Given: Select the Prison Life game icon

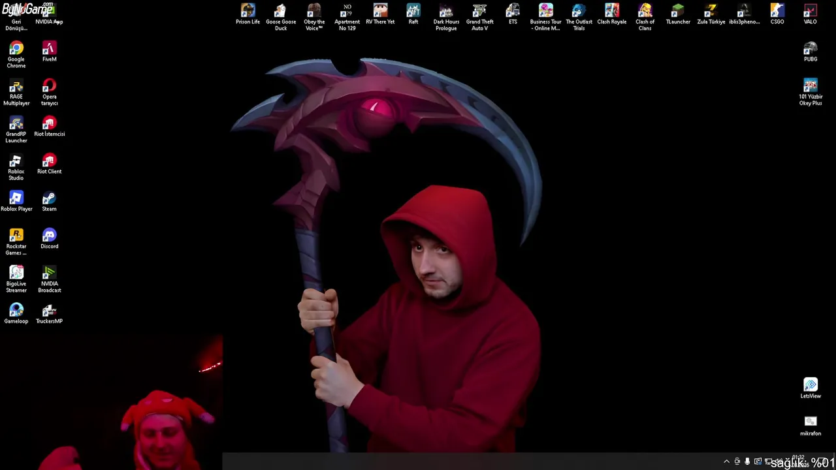Looking at the screenshot, I should point(248,14).
